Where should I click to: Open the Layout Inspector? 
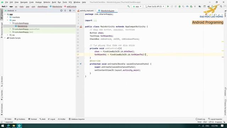coord(215,119)
